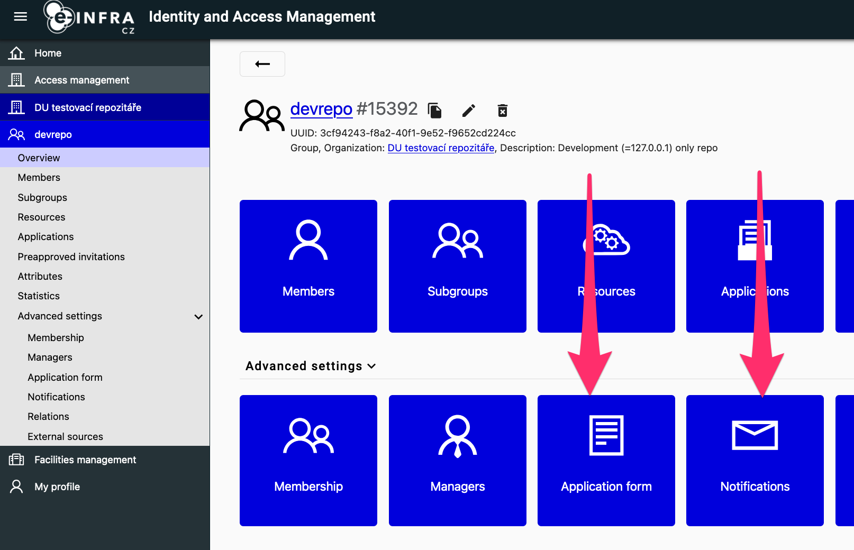Delete the group using the trash icon
This screenshot has width=854, height=550.
pos(502,111)
